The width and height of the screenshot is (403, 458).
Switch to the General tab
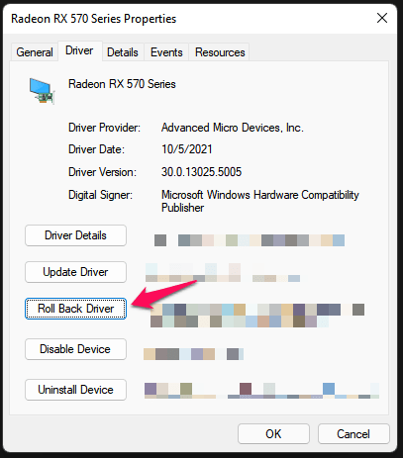click(35, 52)
